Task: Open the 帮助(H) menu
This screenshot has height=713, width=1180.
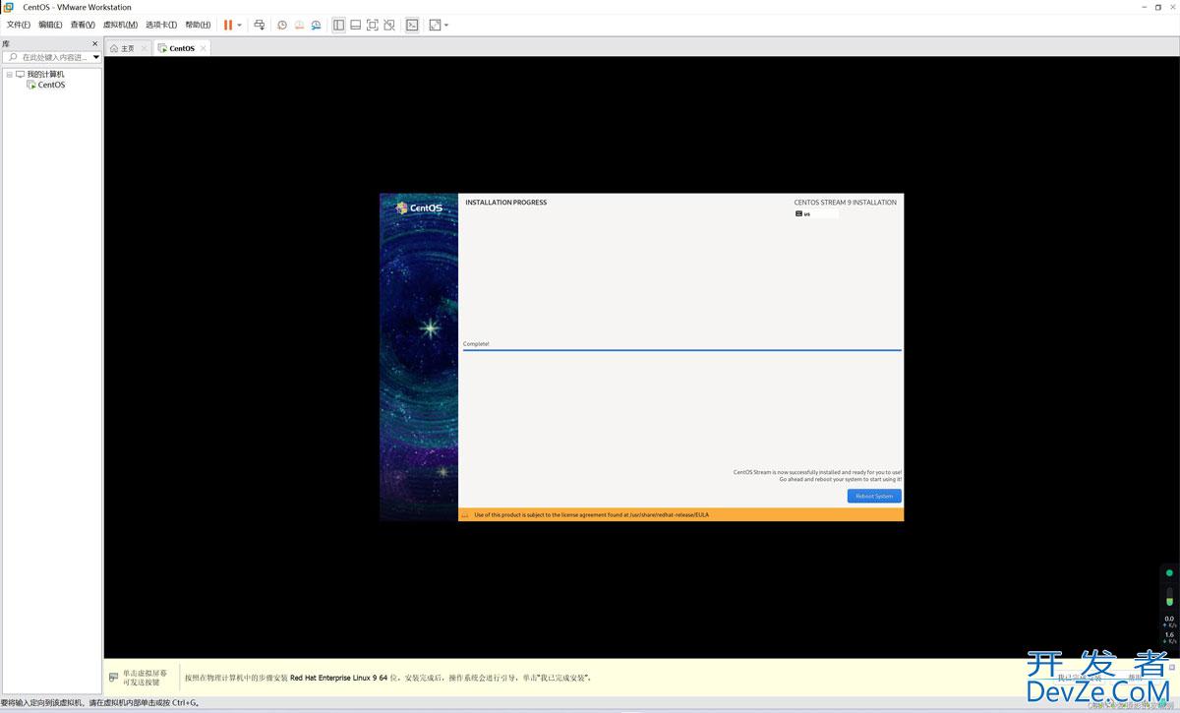Action: (198, 25)
